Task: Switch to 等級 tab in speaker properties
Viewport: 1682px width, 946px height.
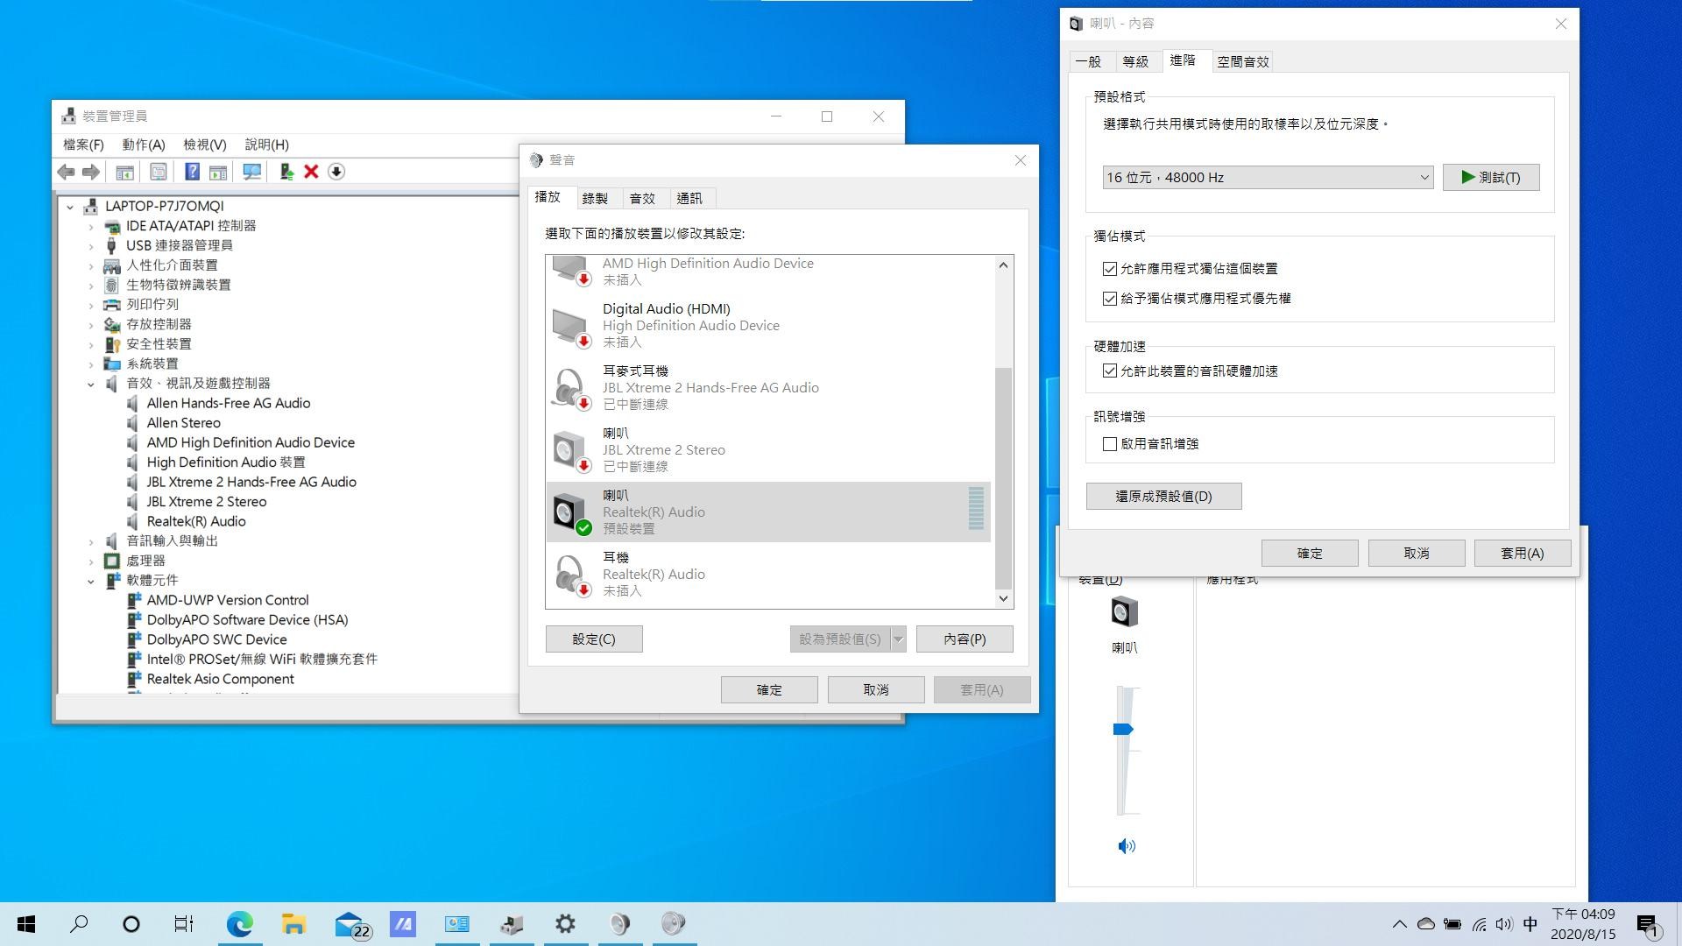Action: click(x=1135, y=62)
